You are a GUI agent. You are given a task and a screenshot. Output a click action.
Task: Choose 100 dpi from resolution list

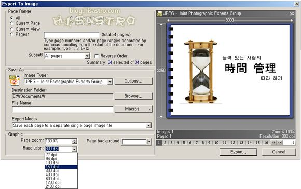pyautogui.click(x=61, y=163)
